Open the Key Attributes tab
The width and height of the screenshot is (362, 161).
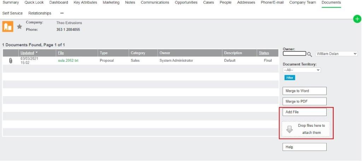pos(86,2)
